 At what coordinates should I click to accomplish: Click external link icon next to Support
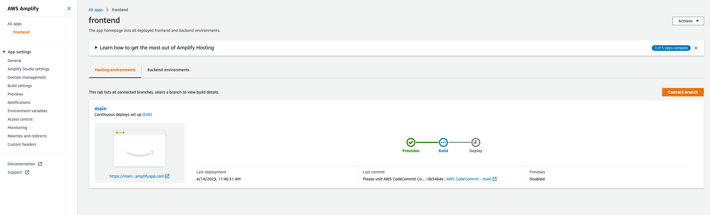[27, 172]
